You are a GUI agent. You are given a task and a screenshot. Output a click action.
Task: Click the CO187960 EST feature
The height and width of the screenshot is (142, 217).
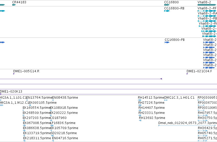click(51, 120)
